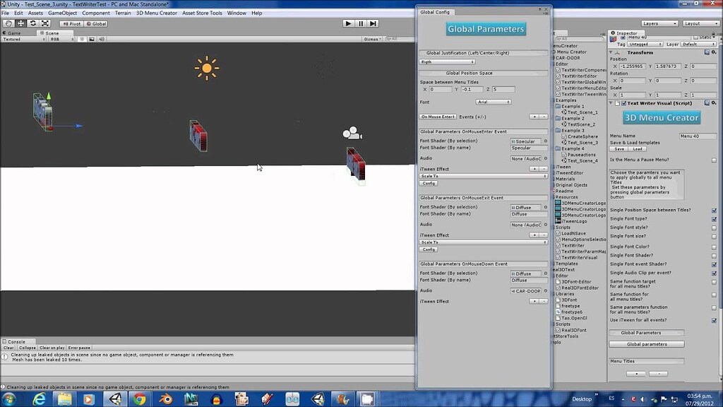723x407 pixels.
Task: Select the Rotate tool
Action: click(x=33, y=23)
